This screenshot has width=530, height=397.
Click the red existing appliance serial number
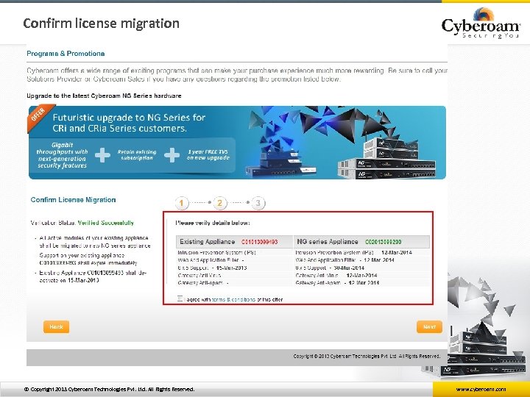coord(260,242)
